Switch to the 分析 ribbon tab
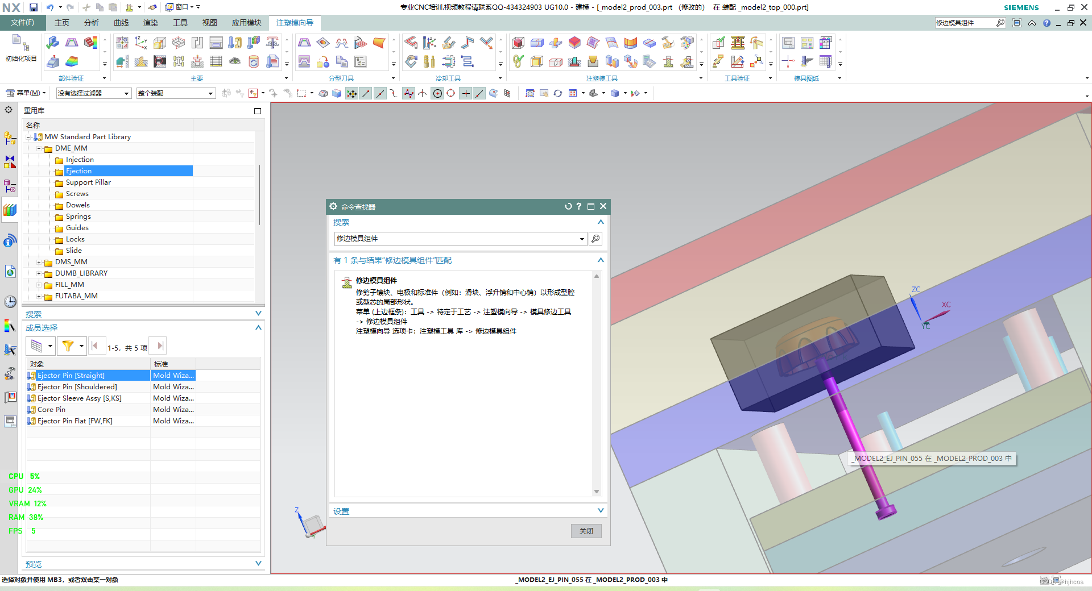 [92, 23]
